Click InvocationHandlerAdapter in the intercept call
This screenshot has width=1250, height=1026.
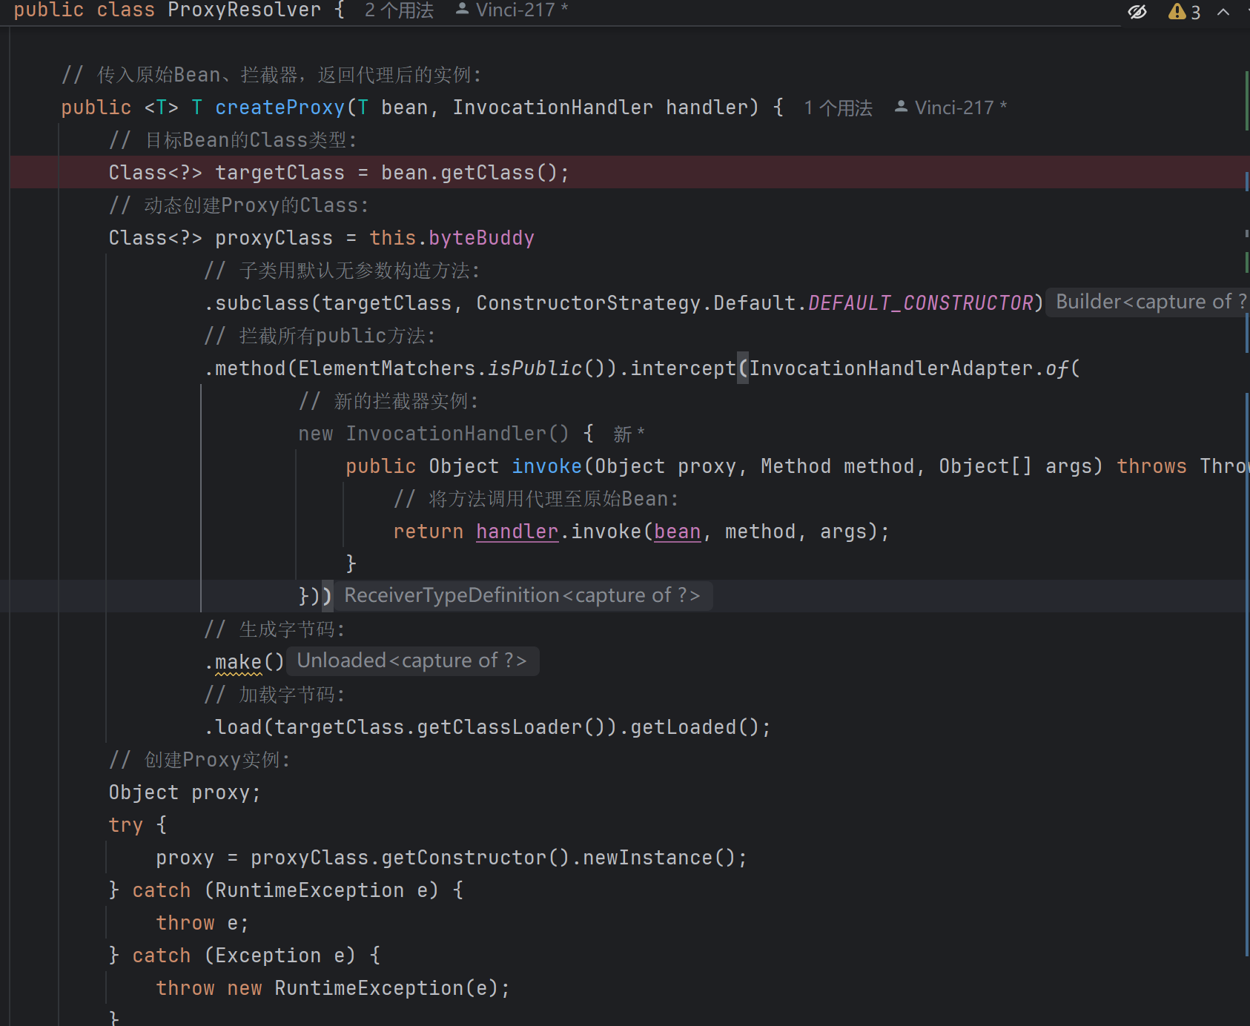click(x=891, y=368)
